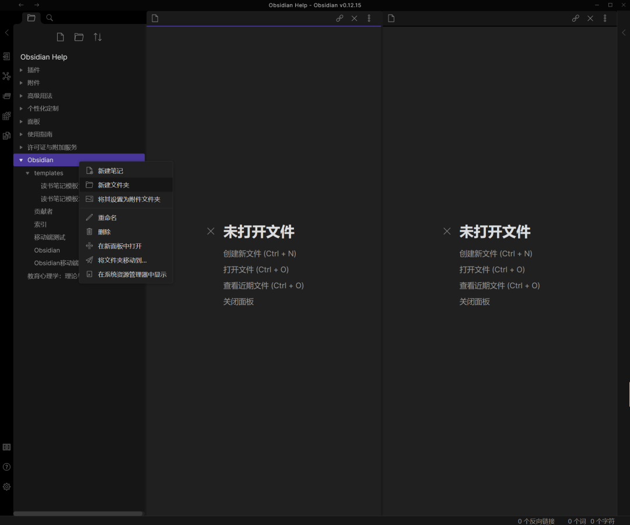Image resolution: width=630 pixels, height=525 pixels.
Task: Click 打开文件 (Ctrl + O) in left pane
Action: click(256, 269)
